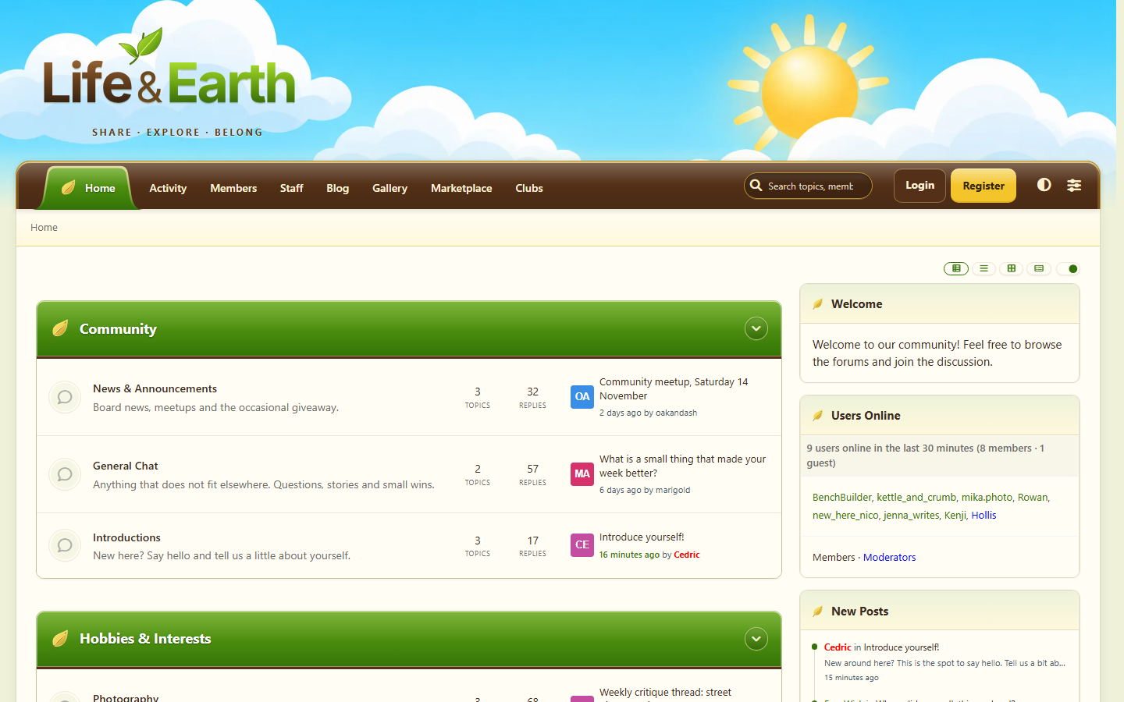Open the Staff page
This screenshot has width=1124, height=702.
(x=291, y=188)
